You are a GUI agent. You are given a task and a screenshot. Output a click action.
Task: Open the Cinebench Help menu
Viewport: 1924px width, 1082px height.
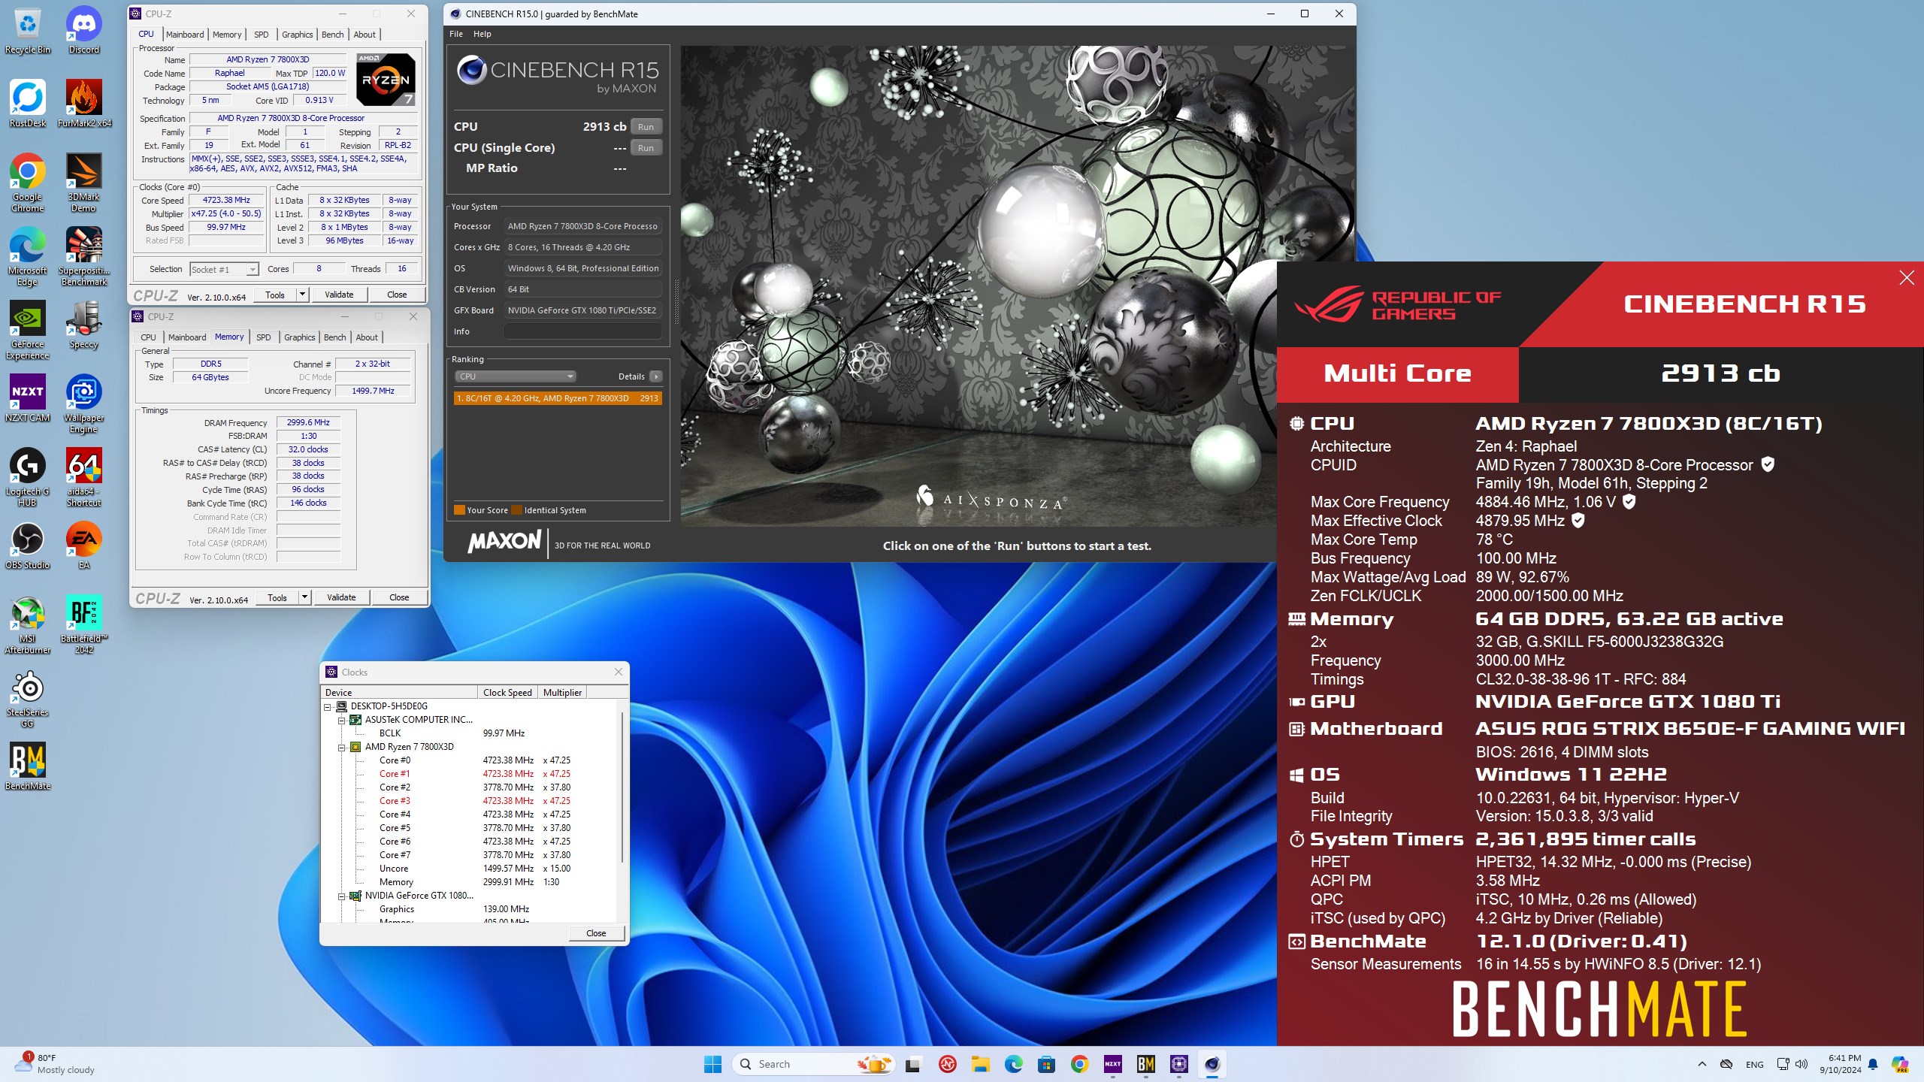(x=482, y=34)
